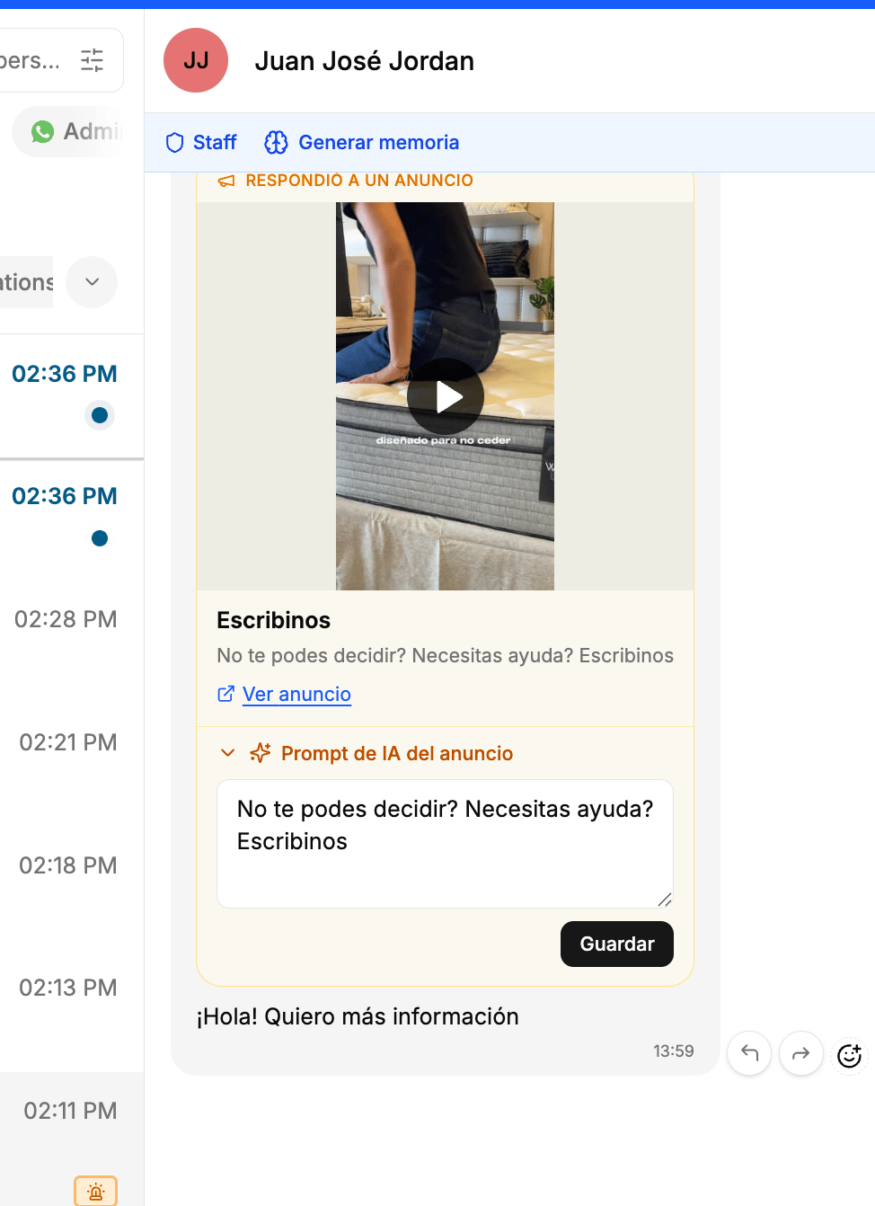Expand the conversations chevron dropdown

[92, 282]
